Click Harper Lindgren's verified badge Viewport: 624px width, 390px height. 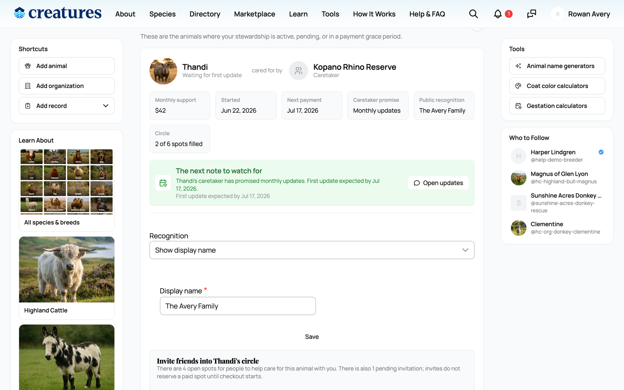click(601, 152)
